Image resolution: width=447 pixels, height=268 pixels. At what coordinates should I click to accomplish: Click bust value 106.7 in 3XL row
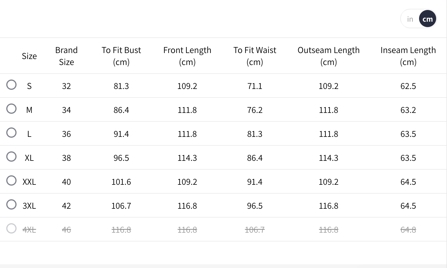pos(121,206)
